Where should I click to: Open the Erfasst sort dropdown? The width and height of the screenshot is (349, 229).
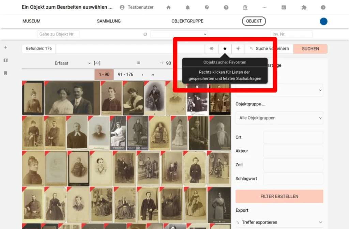coord(72,63)
